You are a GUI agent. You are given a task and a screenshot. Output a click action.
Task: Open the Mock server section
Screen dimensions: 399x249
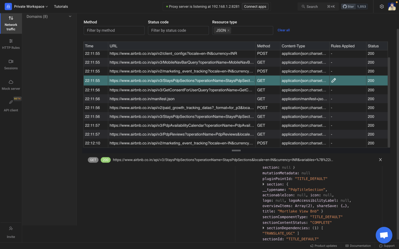coord(11,85)
